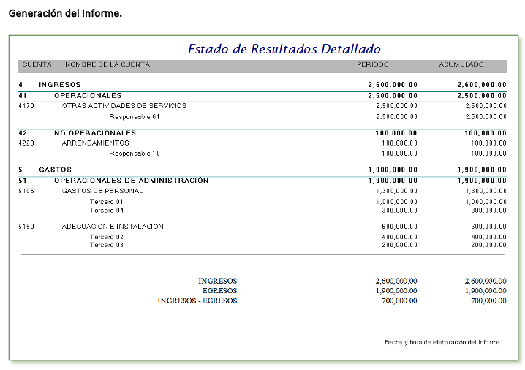Click the 'Tercero 03' label
The width and height of the screenshot is (525, 370).
click(x=107, y=246)
